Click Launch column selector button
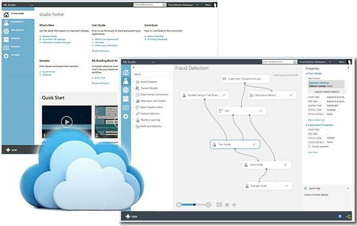This screenshot has width=357, height=226. point(327,91)
